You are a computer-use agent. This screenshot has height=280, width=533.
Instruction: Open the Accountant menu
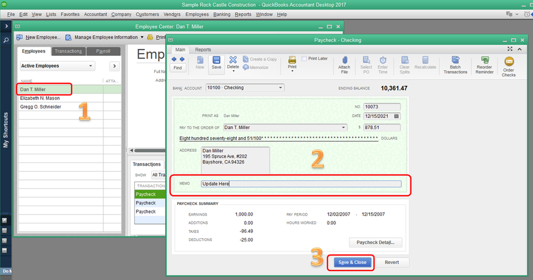pyautogui.click(x=95, y=14)
